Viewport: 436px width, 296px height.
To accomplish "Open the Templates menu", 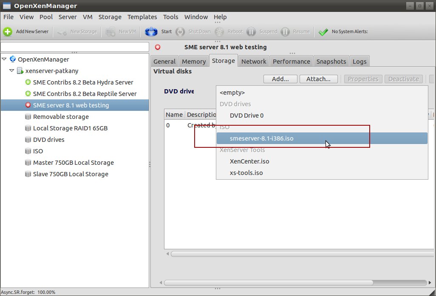I will (142, 17).
